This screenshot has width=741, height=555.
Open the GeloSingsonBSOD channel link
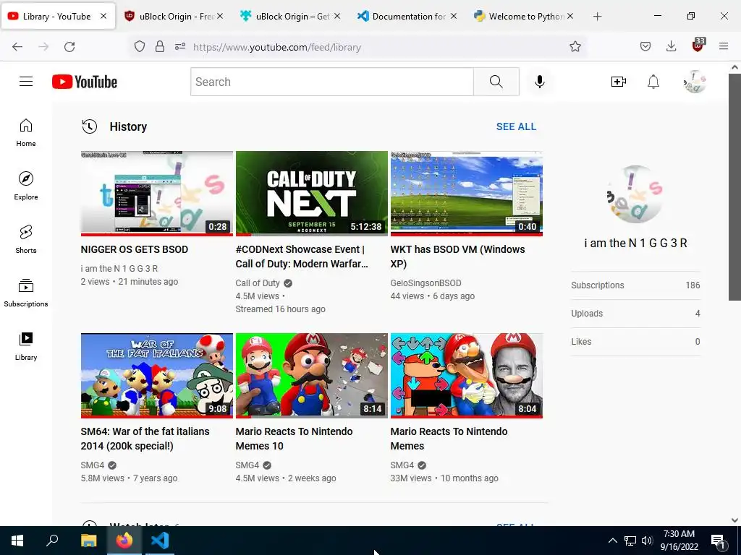tap(425, 283)
